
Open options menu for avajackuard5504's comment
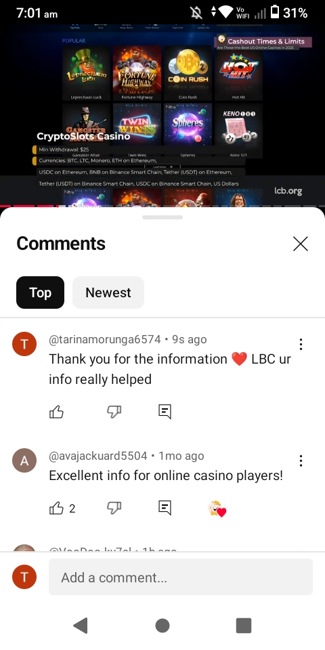click(301, 460)
